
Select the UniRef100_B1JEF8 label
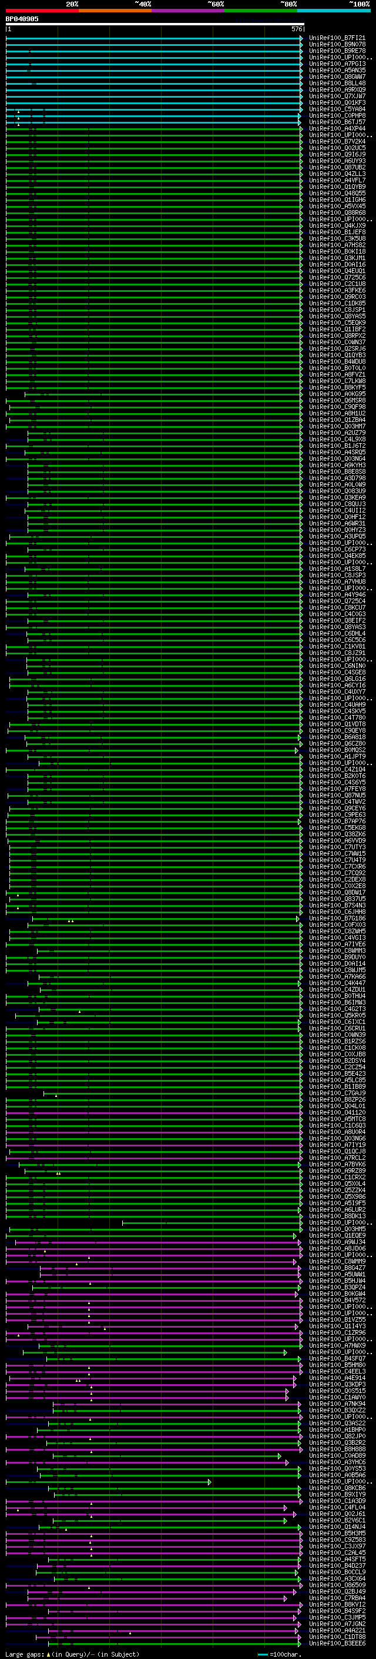coord(337,232)
